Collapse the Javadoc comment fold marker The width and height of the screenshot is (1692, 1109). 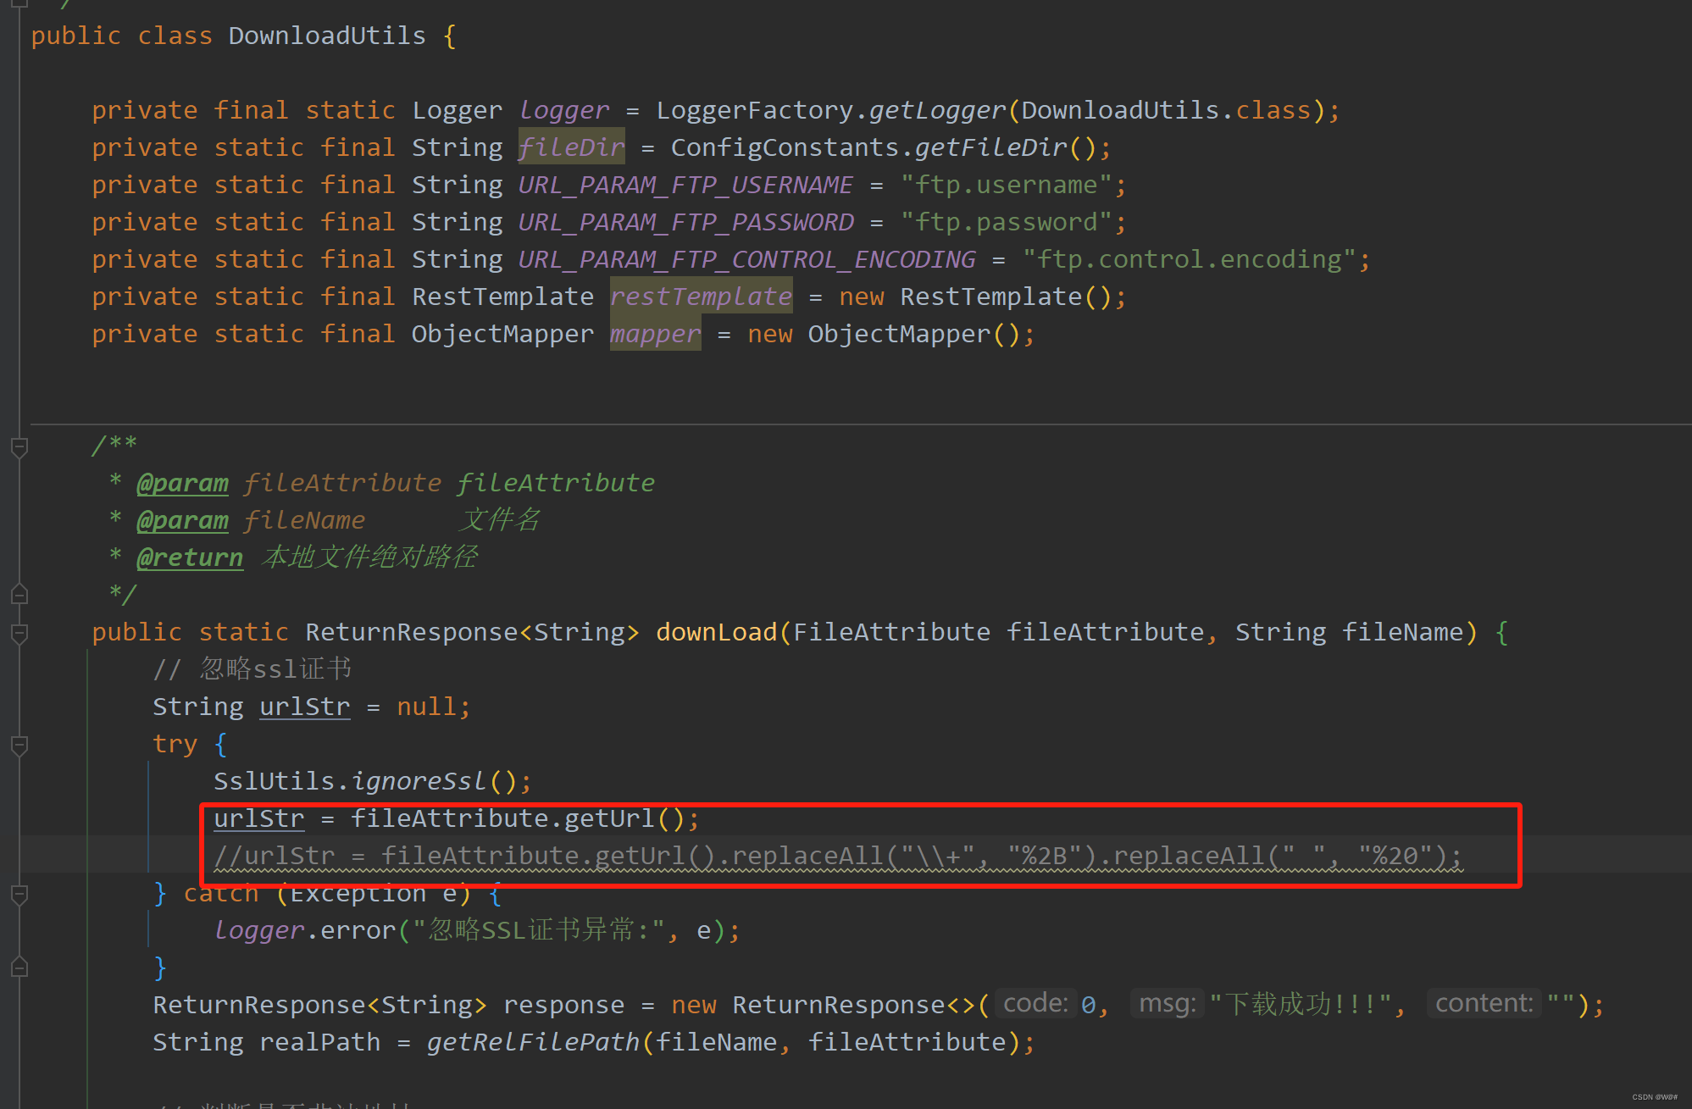click(19, 446)
